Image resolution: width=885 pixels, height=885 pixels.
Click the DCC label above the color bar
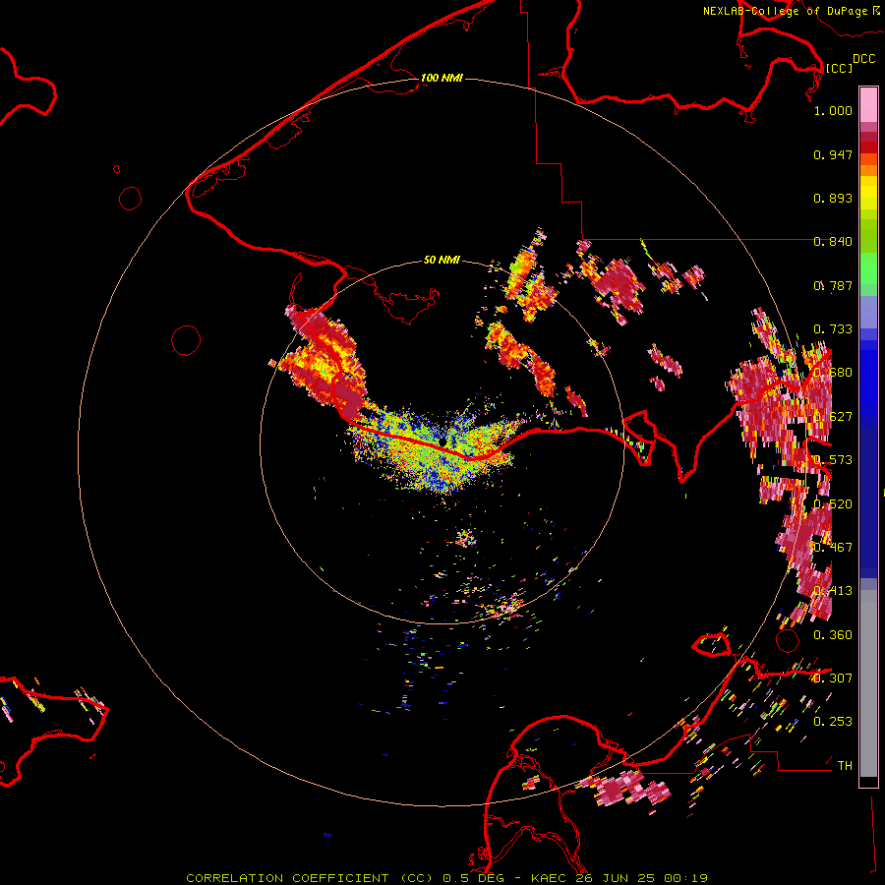coord(863,59)
